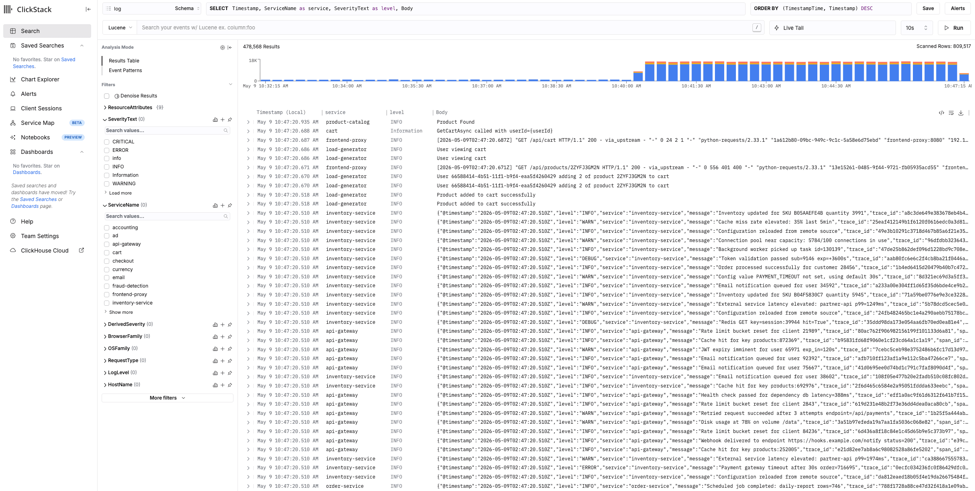
Task: Click the top-right Alerts button
Action: (957, 8)
